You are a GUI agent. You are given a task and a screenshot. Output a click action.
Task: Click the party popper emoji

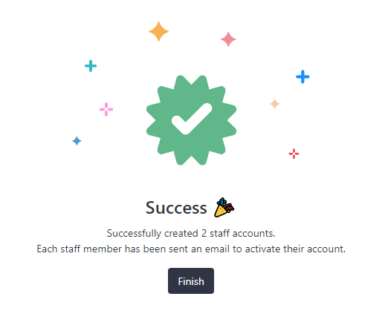(224, 208)
